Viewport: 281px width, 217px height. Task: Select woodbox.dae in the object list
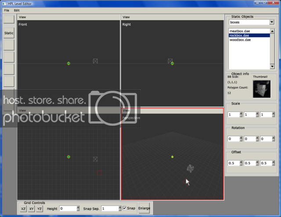tap(240, 40)
